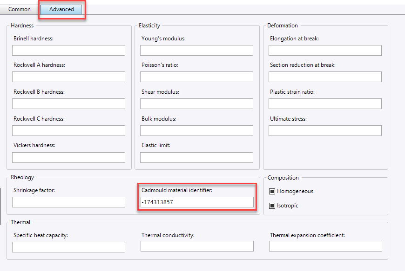Click the 'Cadmould material identifier:' label

[177, 190]
